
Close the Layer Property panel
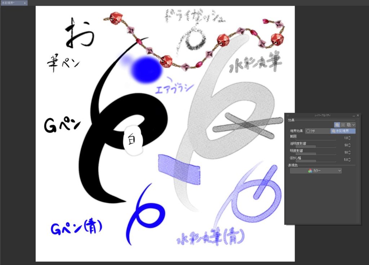358,115
